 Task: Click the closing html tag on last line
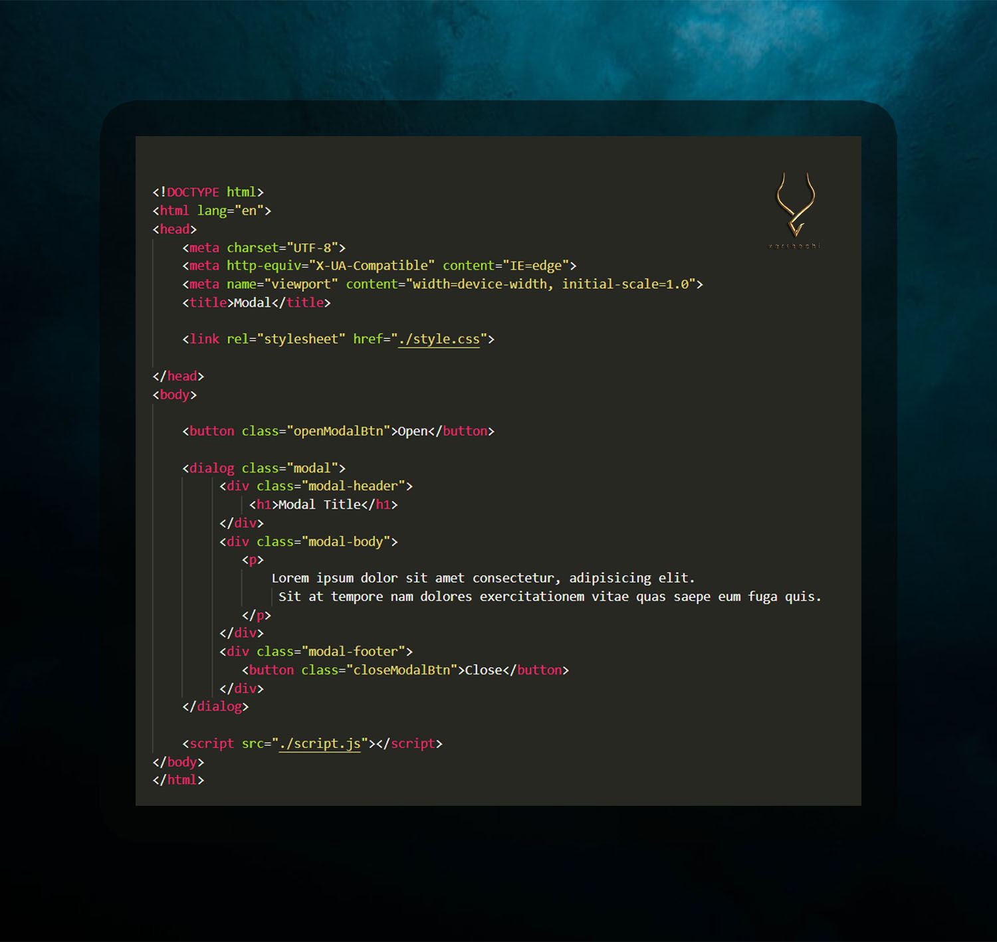pos(178,780)
